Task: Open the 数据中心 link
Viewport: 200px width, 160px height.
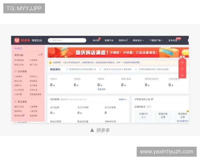Action: pos(123,99)
